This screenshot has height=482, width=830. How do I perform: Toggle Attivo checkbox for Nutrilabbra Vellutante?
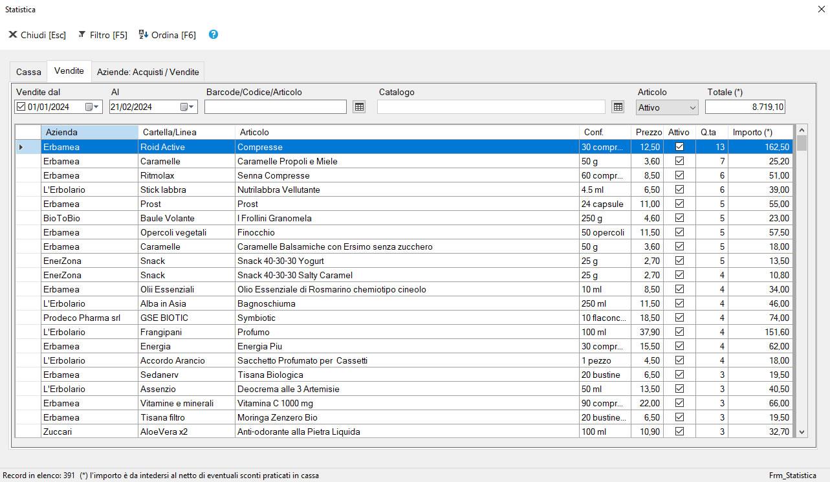point(679,190)
